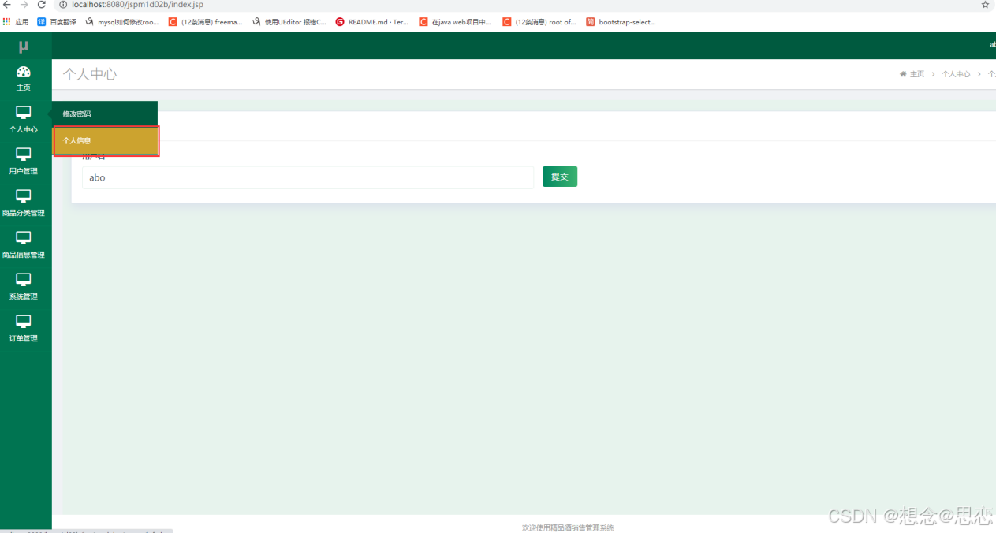Go back with the browser back arrow
This screenshot has width=996, height=533.
[x=7, y=5]
